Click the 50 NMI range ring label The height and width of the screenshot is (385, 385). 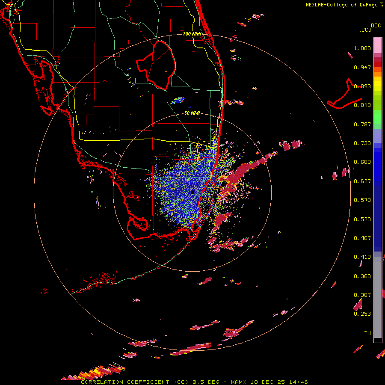[x=192, y=113]
